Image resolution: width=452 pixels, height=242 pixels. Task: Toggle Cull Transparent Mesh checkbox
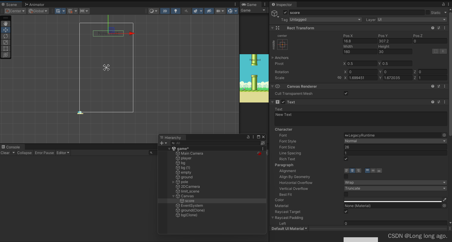[x=346, y=93]
